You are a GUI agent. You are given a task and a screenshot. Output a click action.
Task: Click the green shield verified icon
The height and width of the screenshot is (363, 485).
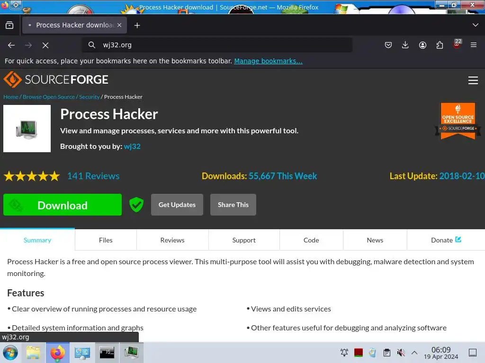click(136, 205)
